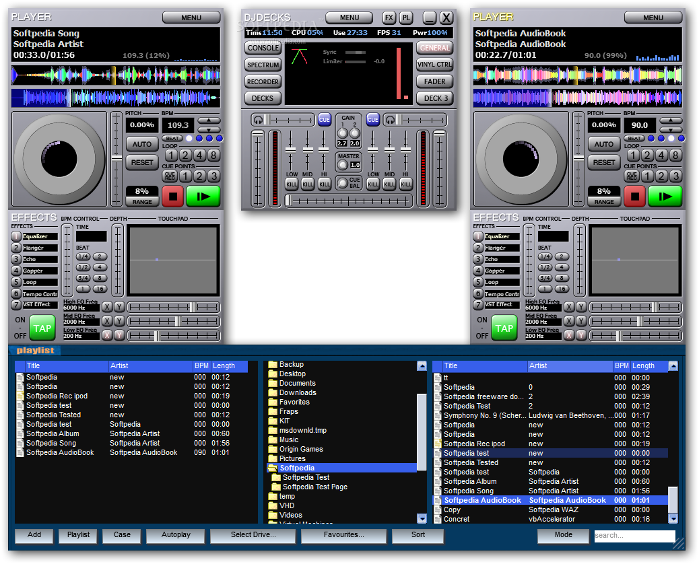This screenshot has width=699, height=564.
Task: Click the Sort button
Action: click(418, 535)
